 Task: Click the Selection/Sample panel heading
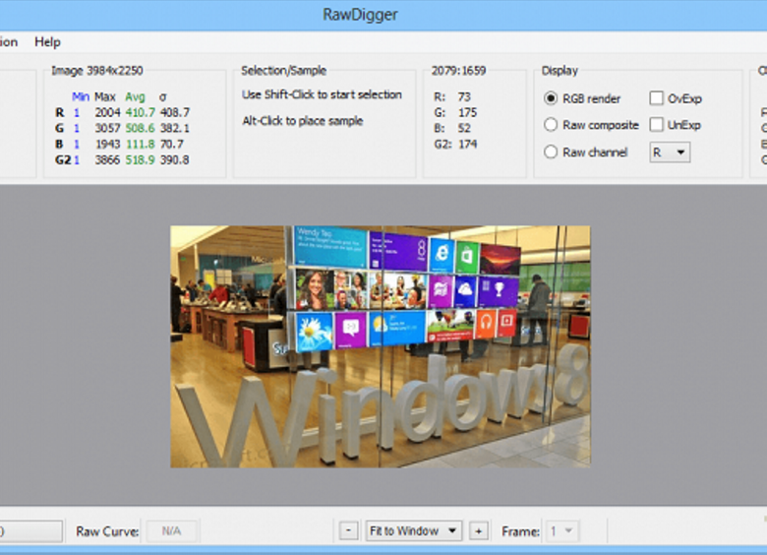(x=284, y=71)
